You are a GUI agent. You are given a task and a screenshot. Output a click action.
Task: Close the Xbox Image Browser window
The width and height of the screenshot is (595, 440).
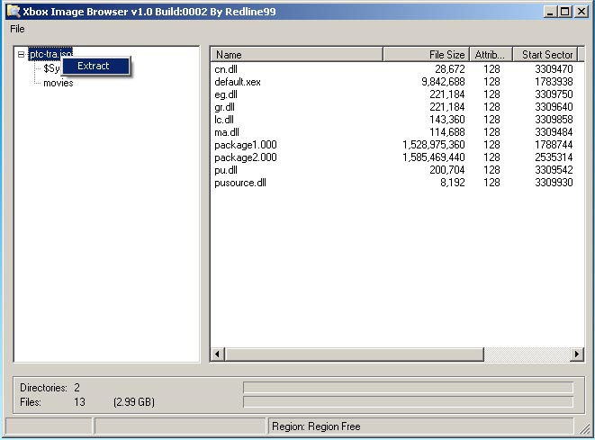581,12
